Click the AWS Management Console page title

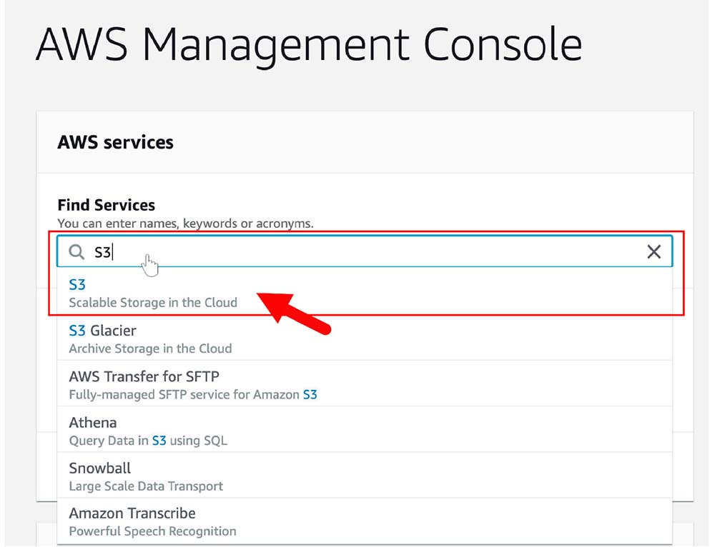pyautogui.click(x=308, y=44)
